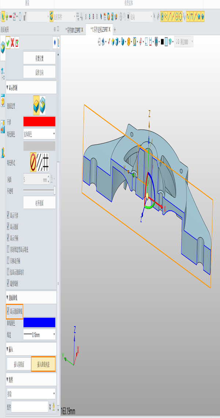Click the red 干涉 color swatch
The image size is (220, 418).
point(39,121)
